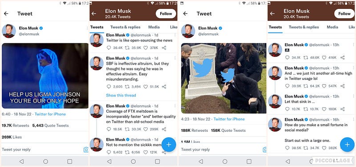Open the Twitter gravestone meme image
Screen dimensions: 356x167
point(224,78)
